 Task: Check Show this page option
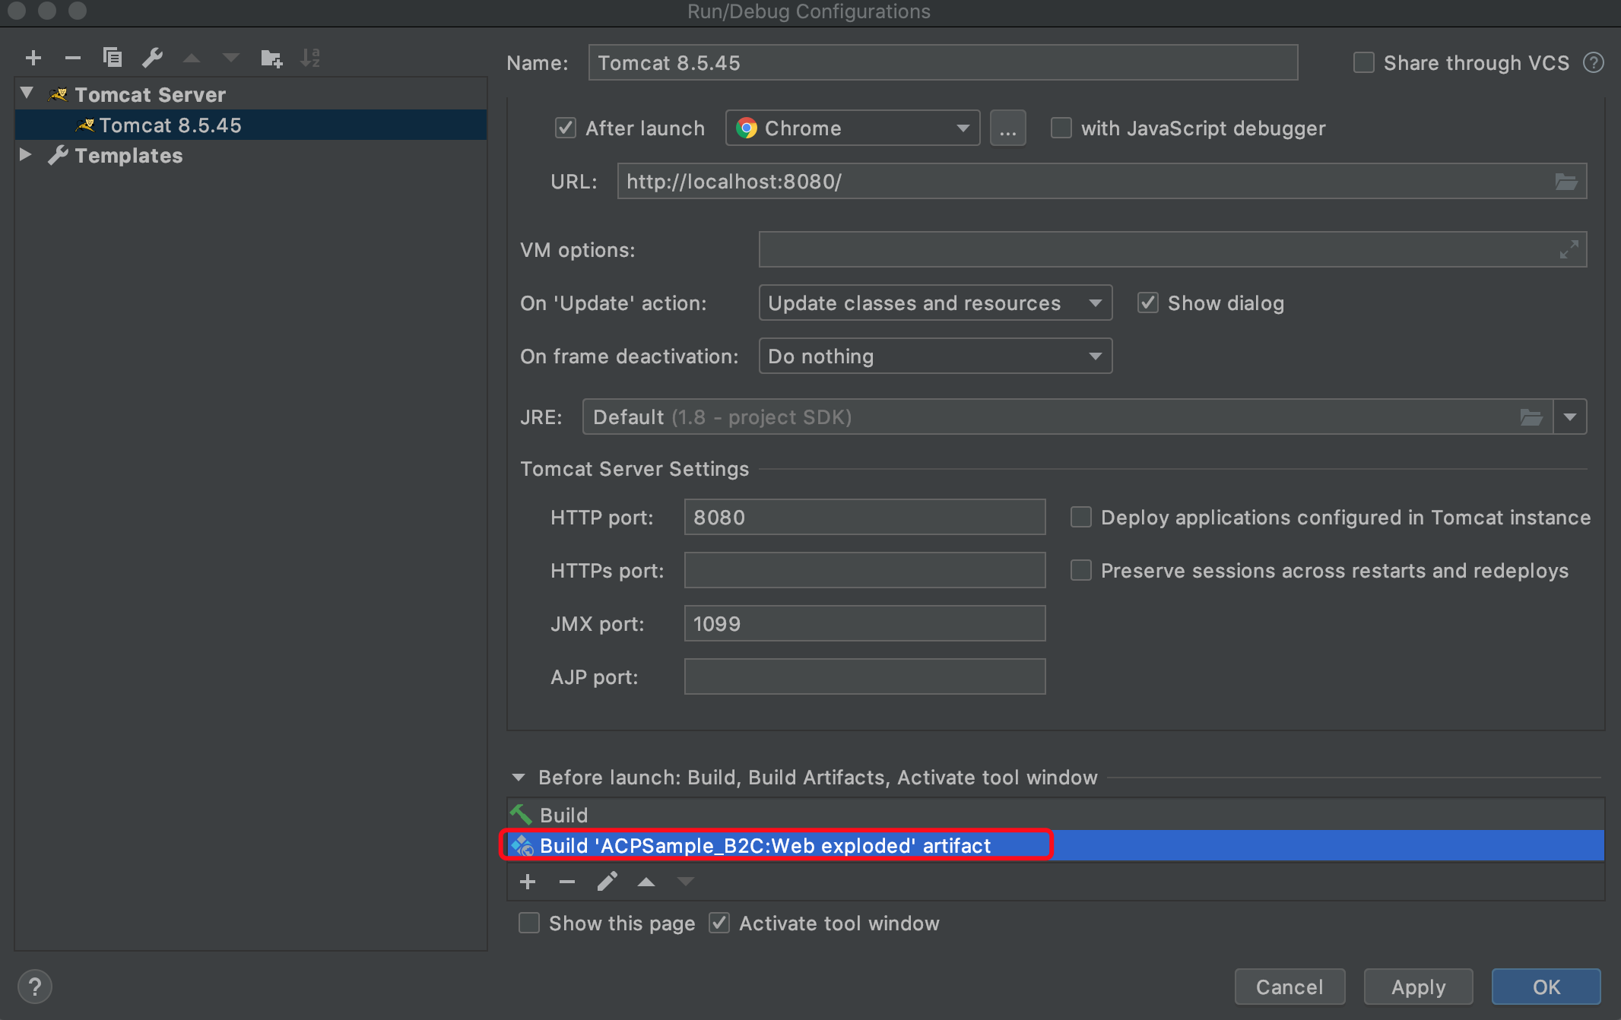pyautogui.click(x=529, y=923)
